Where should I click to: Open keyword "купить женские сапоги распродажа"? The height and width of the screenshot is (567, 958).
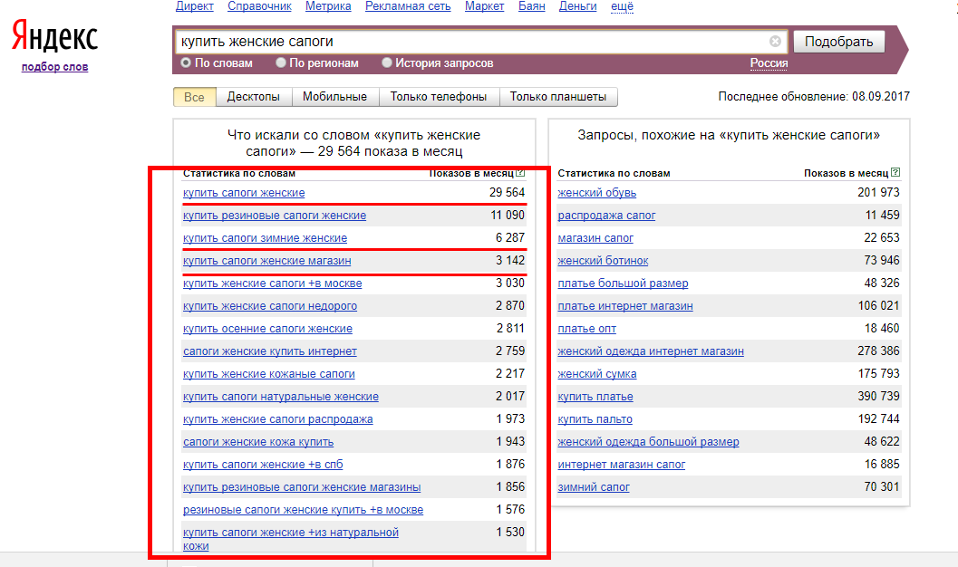(278, 419)
